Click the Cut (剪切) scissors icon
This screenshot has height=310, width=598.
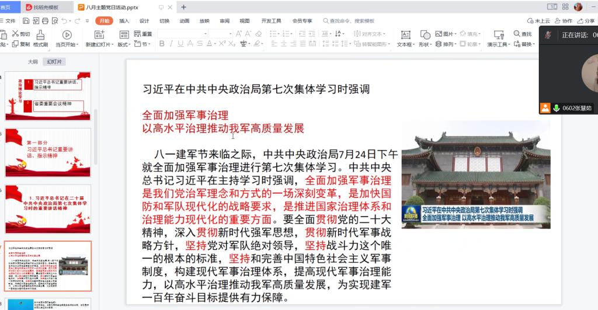pyautogui.click(x=14, y=34)
